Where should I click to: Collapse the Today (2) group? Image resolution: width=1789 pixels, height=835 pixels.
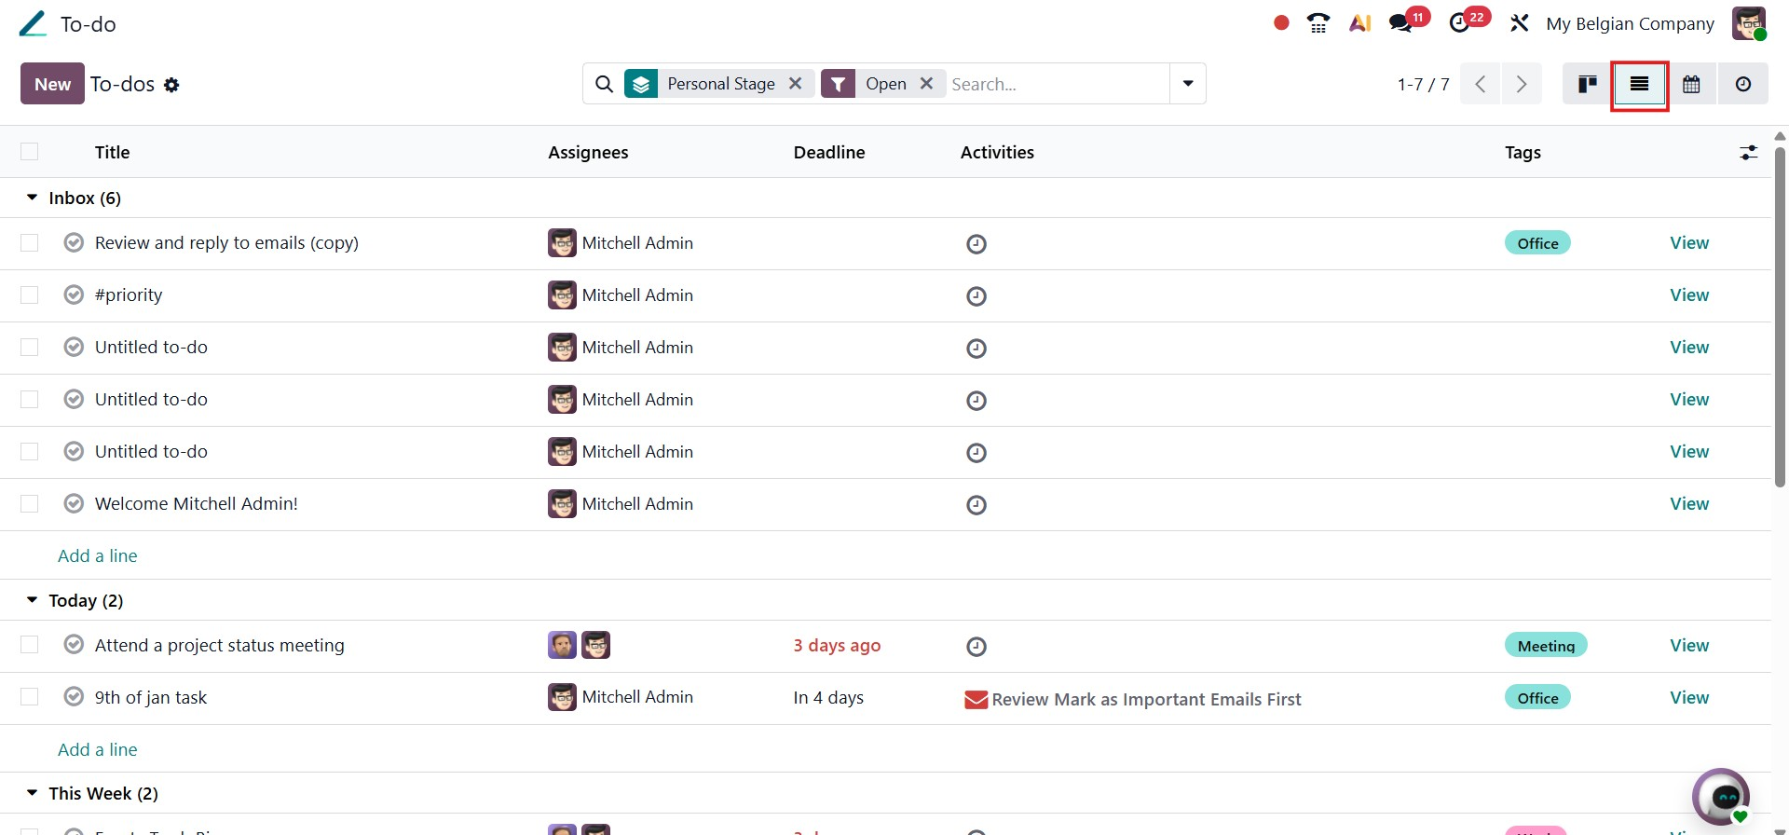[32, 600]
